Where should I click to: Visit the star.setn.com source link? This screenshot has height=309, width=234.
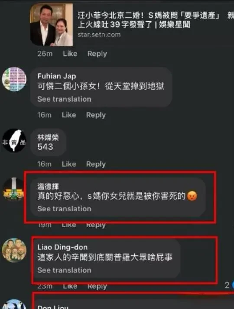99,35
